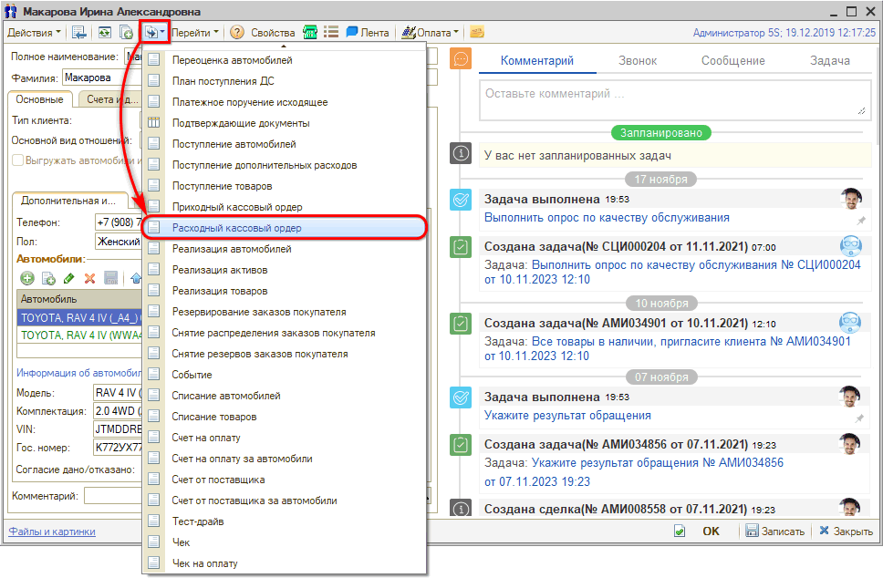Viewport: 883px width, 578px height.
Task: Open the Оплата dropdown menu
Action: [x=438, y=33]
